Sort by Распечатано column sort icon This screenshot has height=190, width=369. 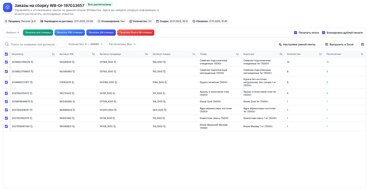coord(362,54)
